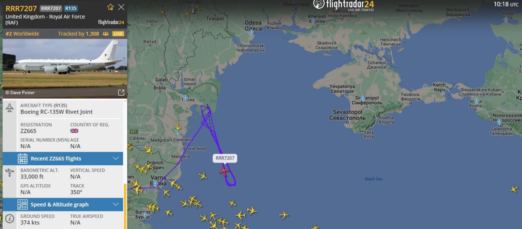Viewport: 522px width, 229px height.
Task: Select the Simferopol airport marker
Action: [x=363, y=98]
